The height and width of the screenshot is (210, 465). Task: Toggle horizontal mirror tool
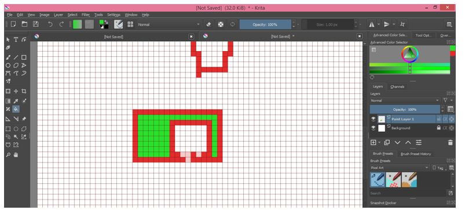(x=372, y=24)
